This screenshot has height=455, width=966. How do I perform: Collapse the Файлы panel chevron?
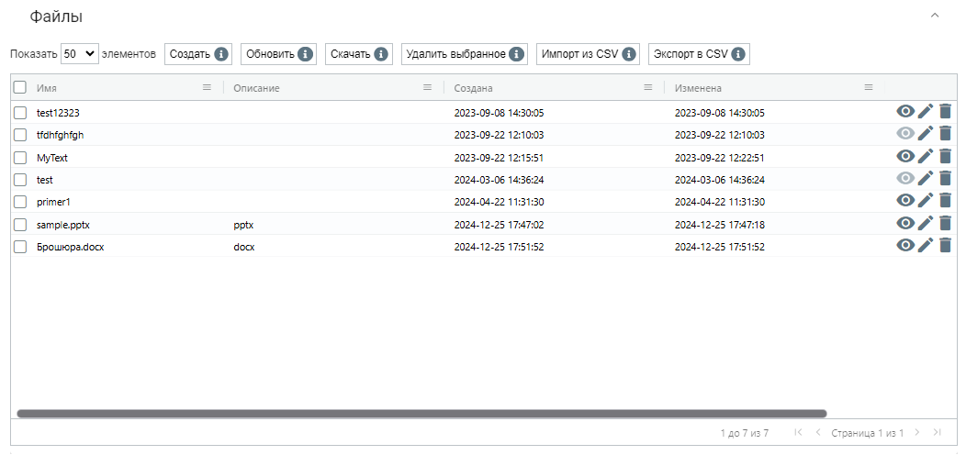point(935,15)
